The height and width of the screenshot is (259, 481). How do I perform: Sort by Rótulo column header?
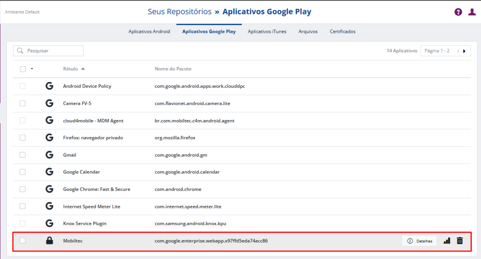[x=74, y=69]
